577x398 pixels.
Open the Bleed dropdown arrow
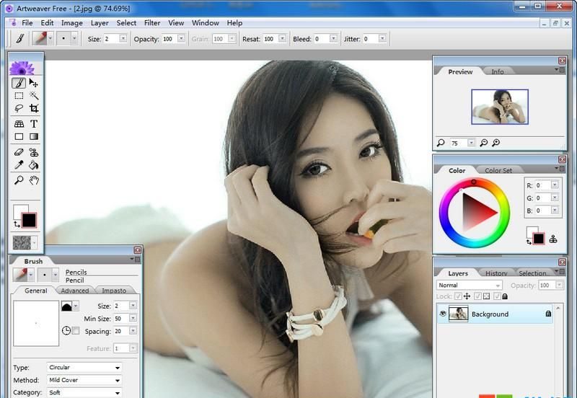(333, 38)
